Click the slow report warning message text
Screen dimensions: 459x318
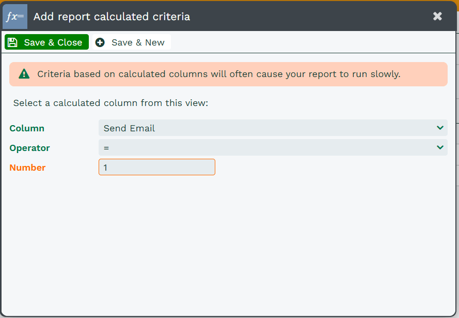pos(219,74)
